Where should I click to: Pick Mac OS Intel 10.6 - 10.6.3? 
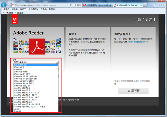36,100
